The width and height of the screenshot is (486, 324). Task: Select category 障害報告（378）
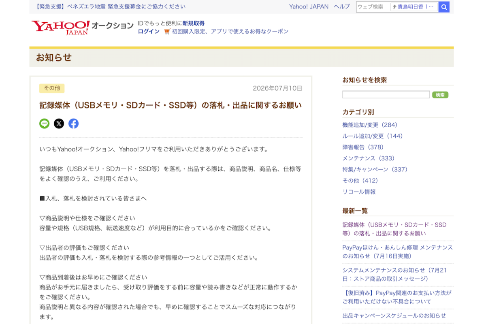tap(364, 147)
